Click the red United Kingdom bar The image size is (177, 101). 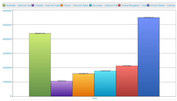127,81
